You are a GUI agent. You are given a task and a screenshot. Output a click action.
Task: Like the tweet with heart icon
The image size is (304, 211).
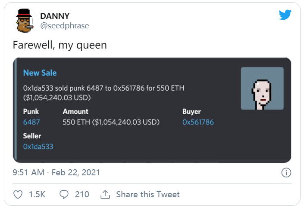coord(18,195)
